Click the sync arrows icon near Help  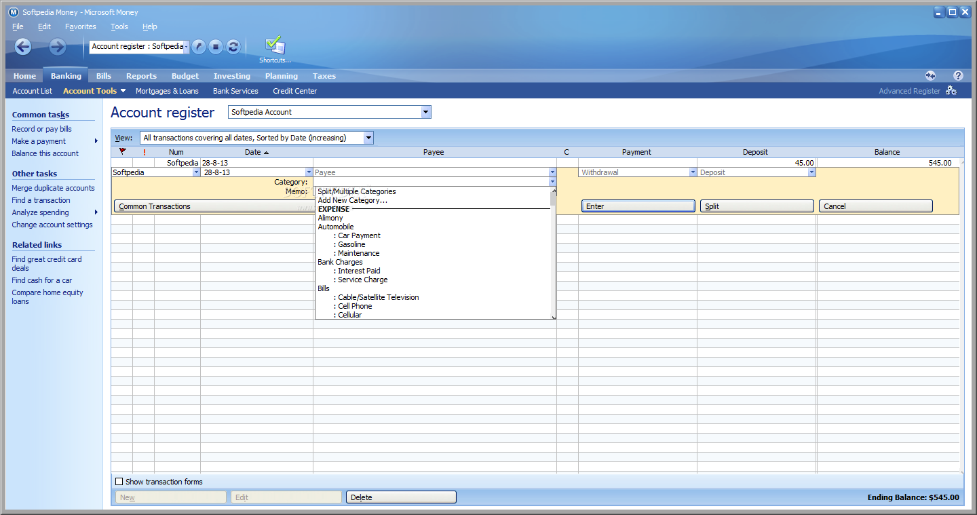[x=930, y=75]
